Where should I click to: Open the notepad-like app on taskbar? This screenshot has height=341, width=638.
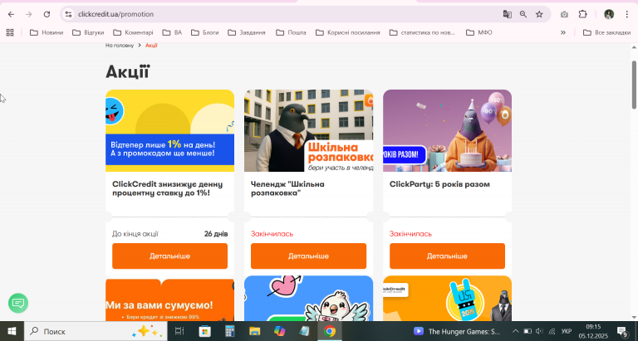[304, 331]
